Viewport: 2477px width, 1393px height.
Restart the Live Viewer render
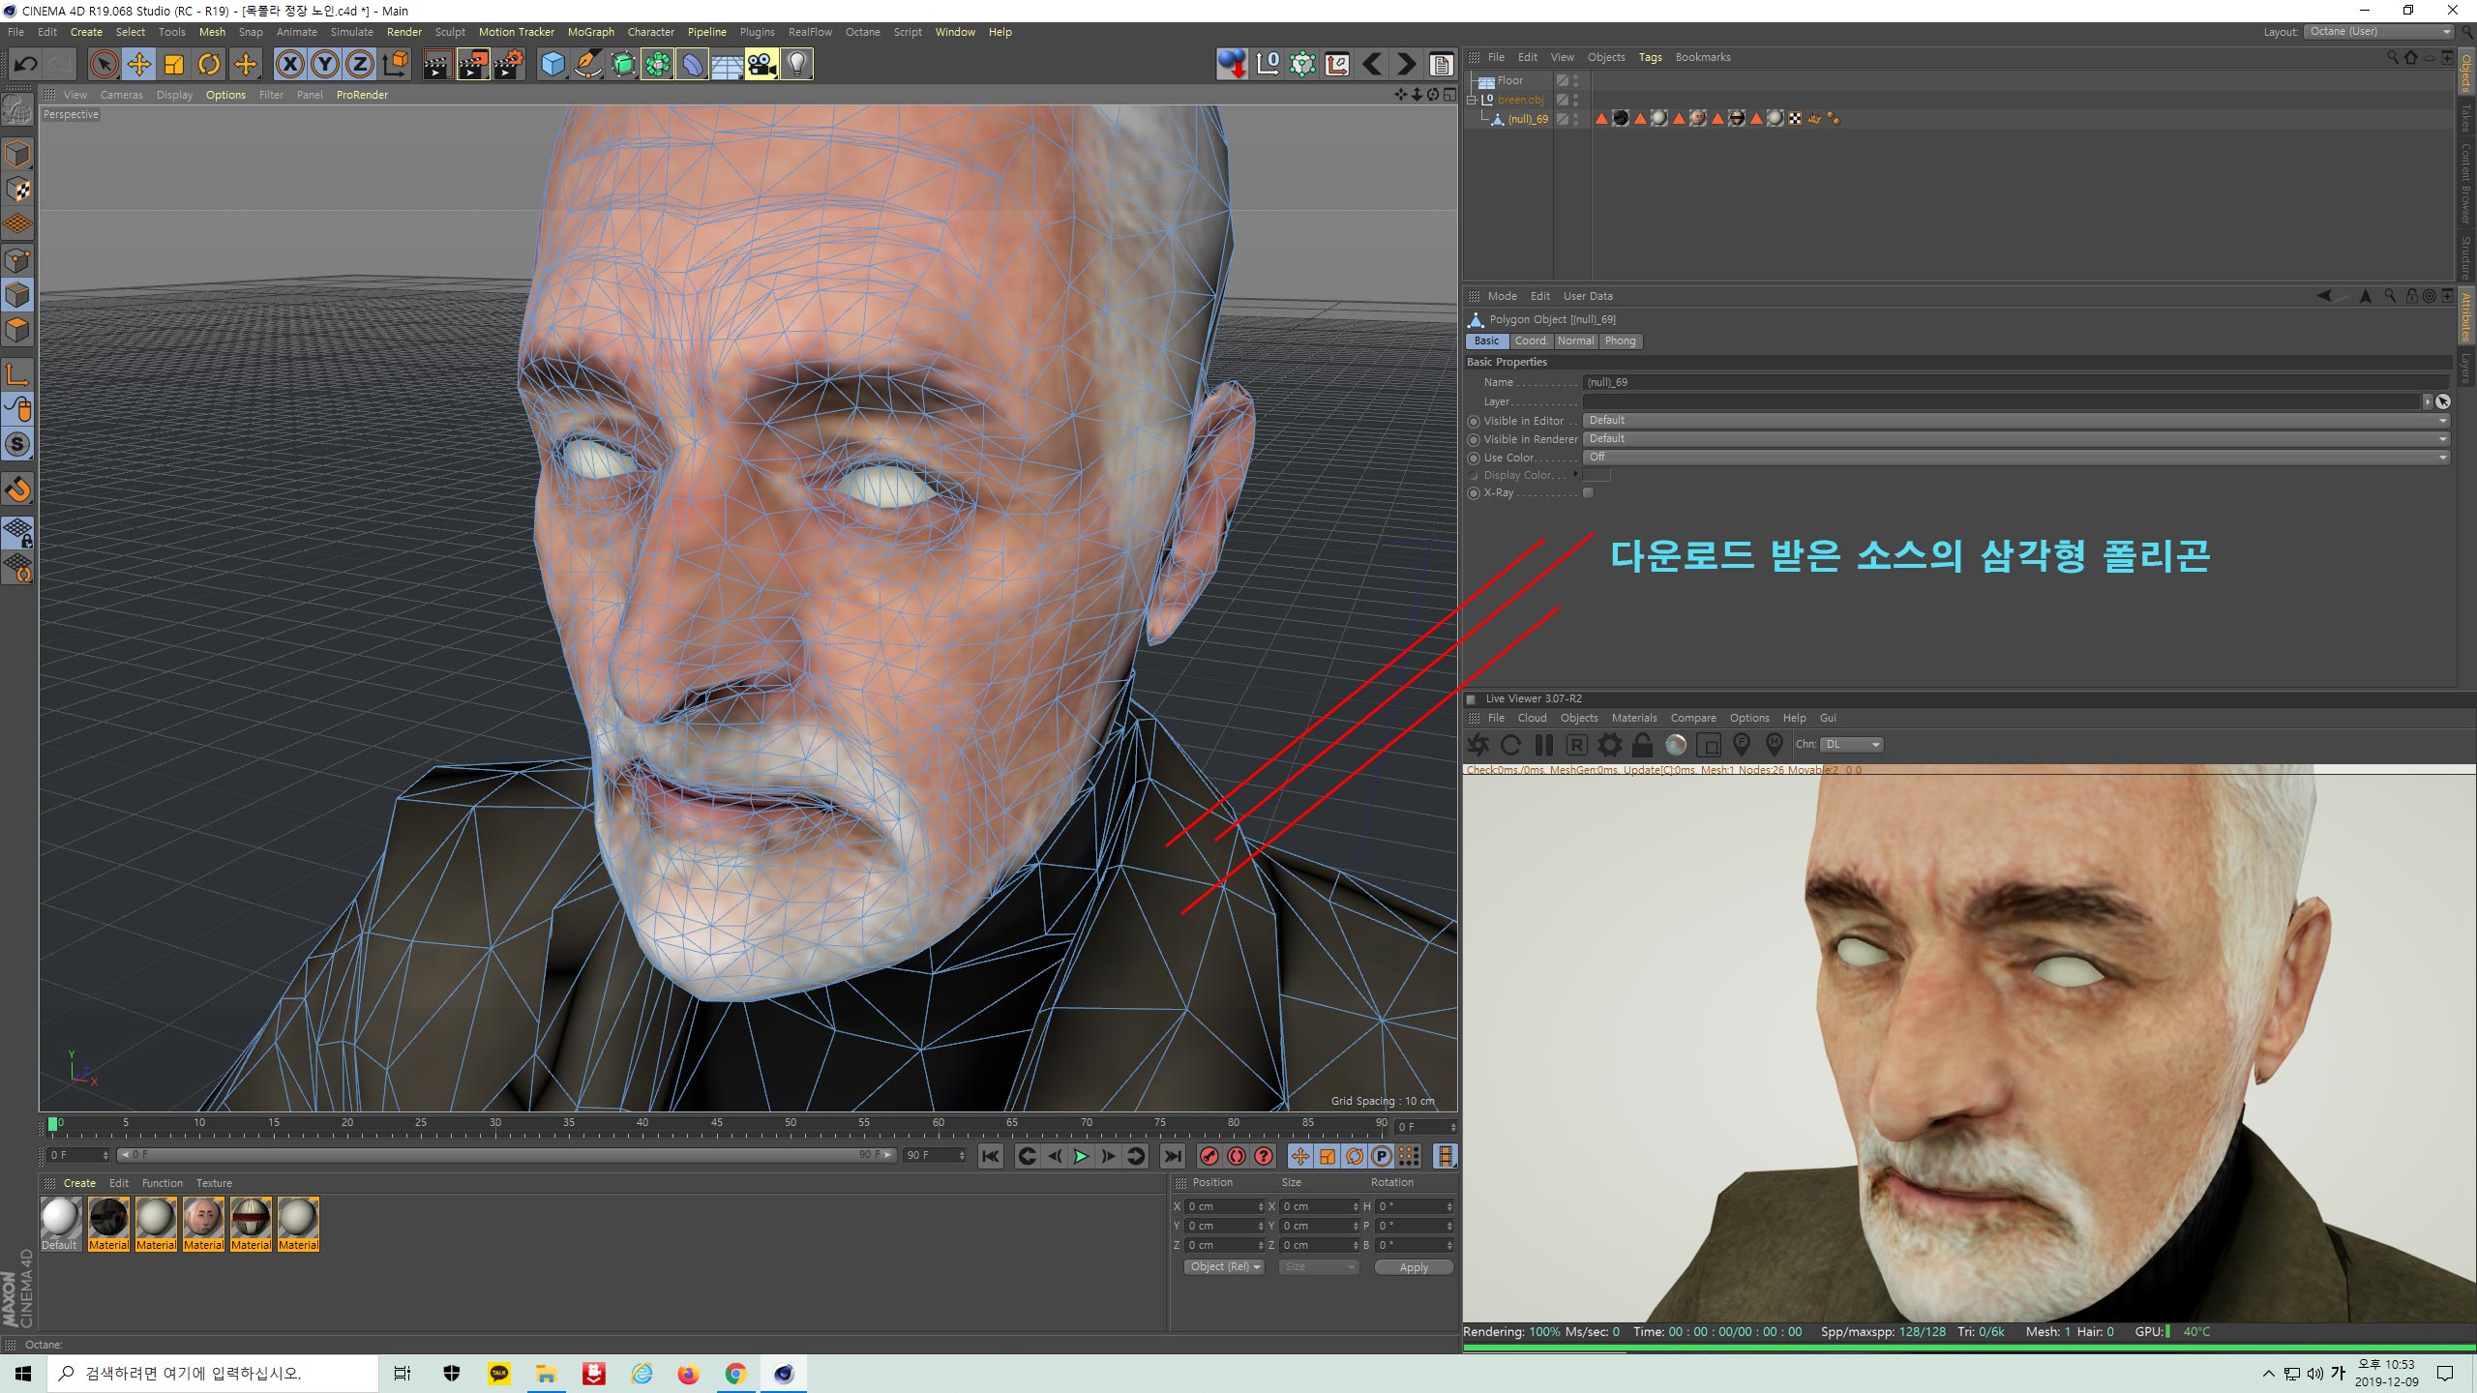1511,744
